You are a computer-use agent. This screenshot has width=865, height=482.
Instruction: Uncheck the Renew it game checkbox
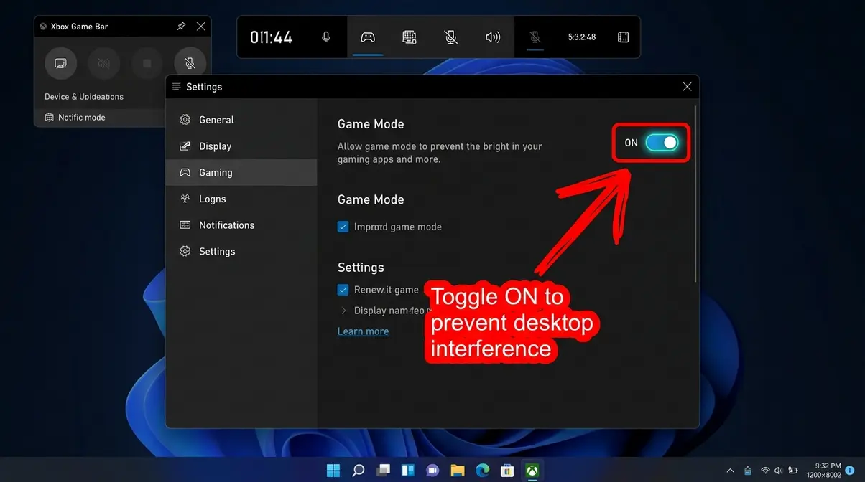[x=343, y=290]
